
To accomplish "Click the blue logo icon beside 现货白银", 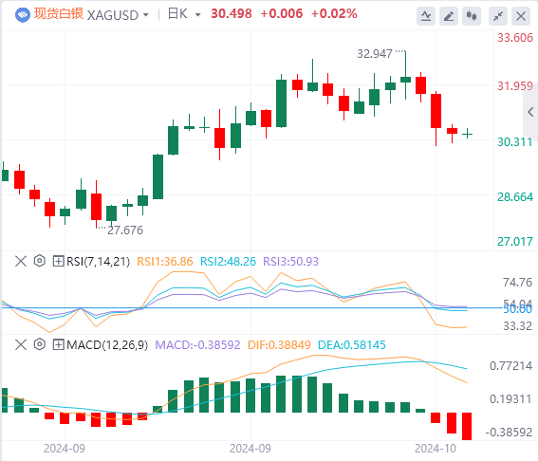I will 23,15.
